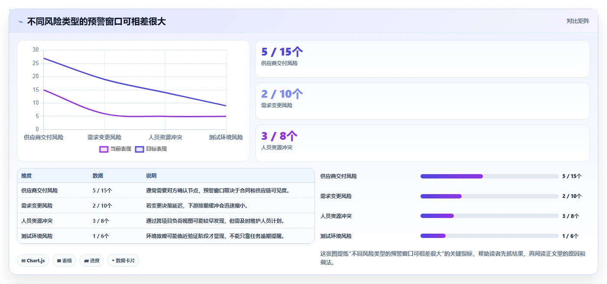Click table row cell 测试环境风险

pyautogui.click(x=37, y=236)
